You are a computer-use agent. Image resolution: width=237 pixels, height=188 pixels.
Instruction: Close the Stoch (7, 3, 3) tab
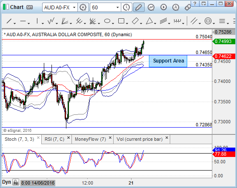tap(38, 137)
